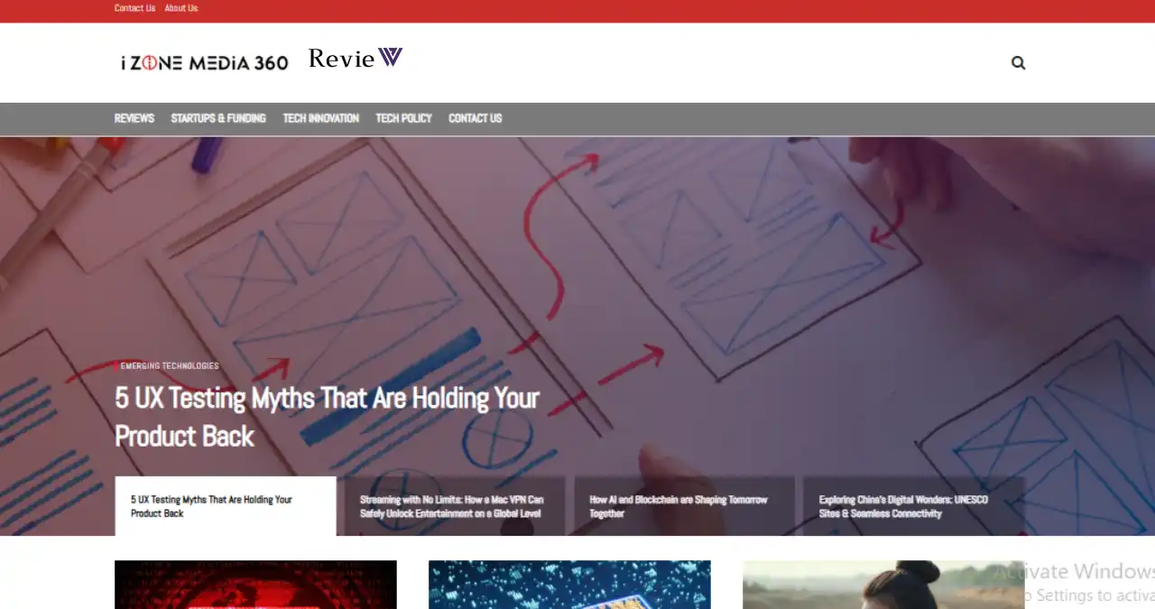This screenshot has height=609, width=1155.
Task: Open About Us in top bar
Action: (181, 8)
